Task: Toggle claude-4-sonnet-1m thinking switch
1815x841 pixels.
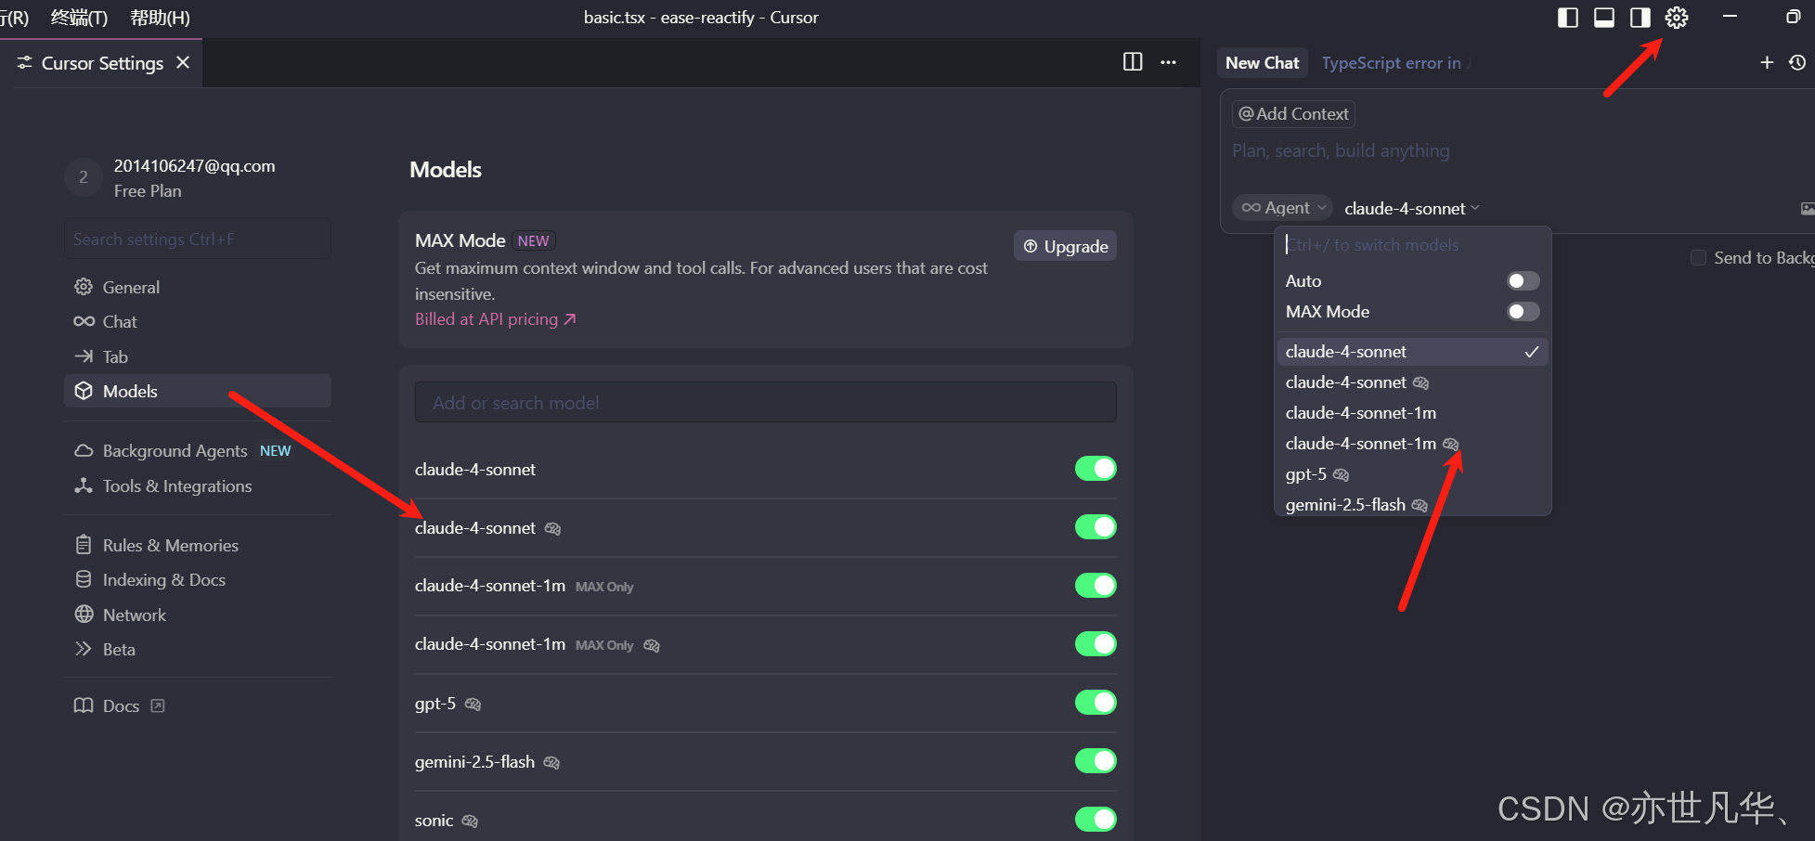Action: pos(1095,644)
